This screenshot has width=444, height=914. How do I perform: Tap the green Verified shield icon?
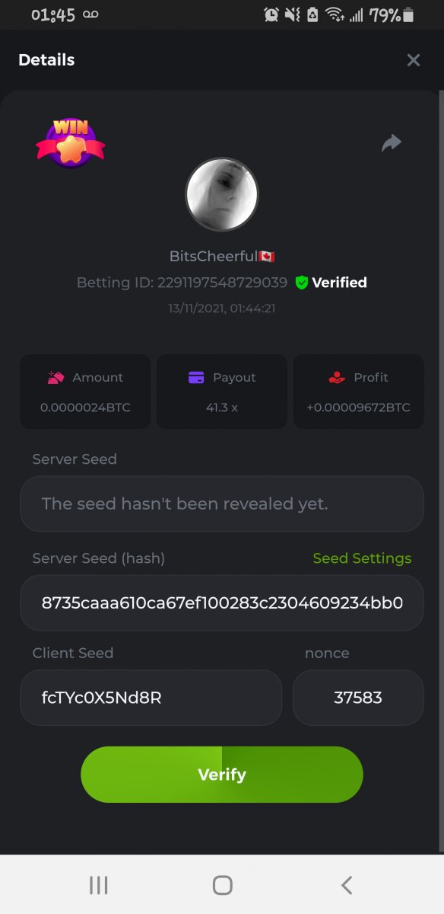302,283
